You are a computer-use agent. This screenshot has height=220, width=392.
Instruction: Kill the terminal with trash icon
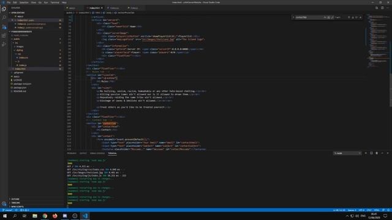coord(377,153)
